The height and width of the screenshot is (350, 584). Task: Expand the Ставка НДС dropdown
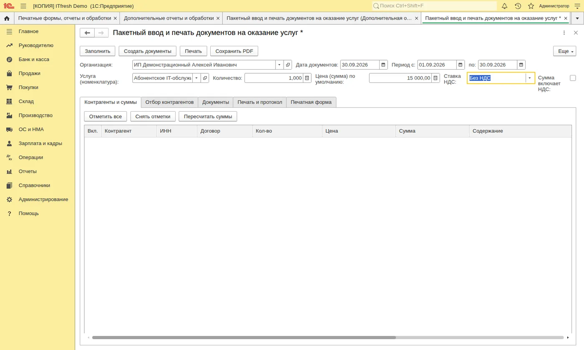[x=530, y=78]
